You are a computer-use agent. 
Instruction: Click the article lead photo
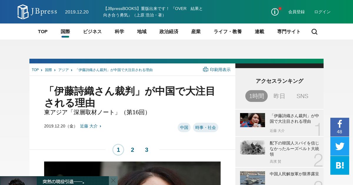132,173
